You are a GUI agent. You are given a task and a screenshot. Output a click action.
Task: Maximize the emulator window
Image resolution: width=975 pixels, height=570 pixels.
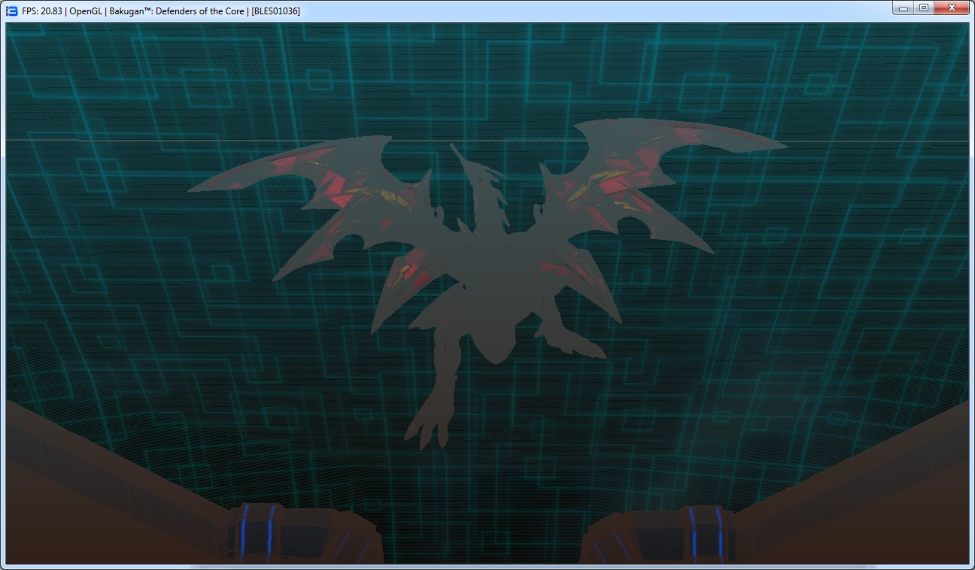coord(923,8)
